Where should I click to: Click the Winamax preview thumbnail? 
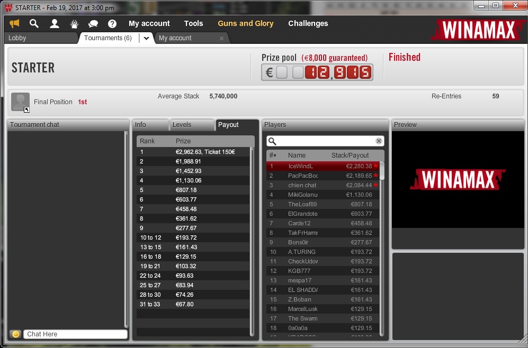tap(458, 179)
